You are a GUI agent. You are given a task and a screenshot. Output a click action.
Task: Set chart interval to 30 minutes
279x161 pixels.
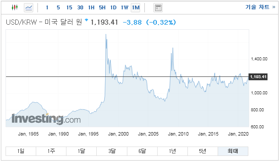pyautogui.click(x=80, y=8)
